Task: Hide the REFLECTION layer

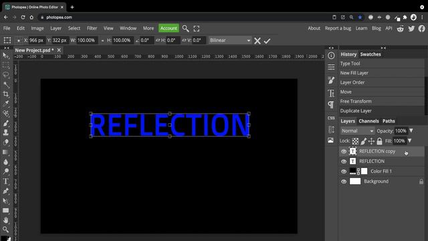Action: (x=344, y=161)
